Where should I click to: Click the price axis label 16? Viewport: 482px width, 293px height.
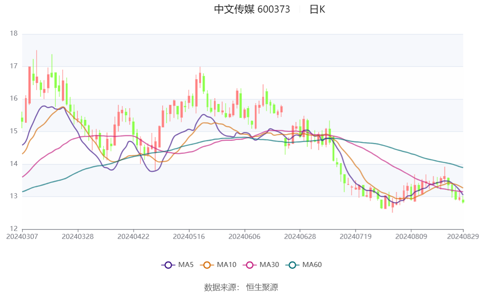[13, 99]
